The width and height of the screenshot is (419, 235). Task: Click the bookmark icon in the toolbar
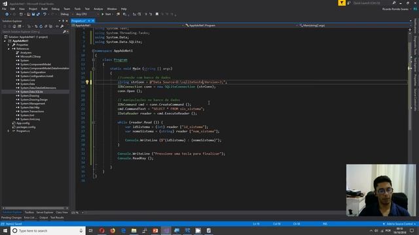pos(157,14)
